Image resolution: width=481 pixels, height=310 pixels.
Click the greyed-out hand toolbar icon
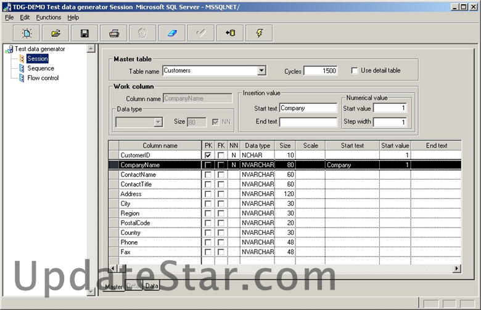tap(143, 33)
